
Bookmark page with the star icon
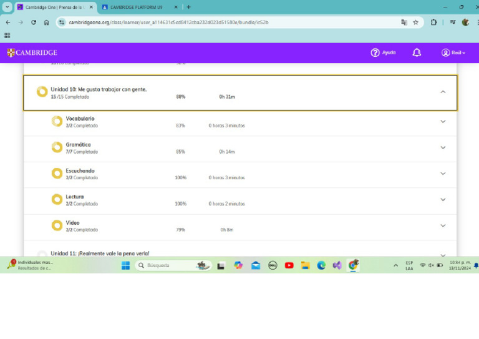(x=415, y=22)
